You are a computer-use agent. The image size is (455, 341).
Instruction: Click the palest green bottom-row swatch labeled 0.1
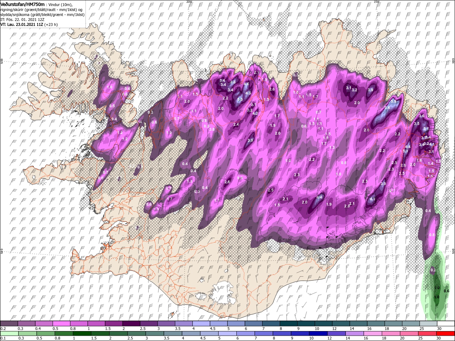pyautogui.click(x=9, y=334)
